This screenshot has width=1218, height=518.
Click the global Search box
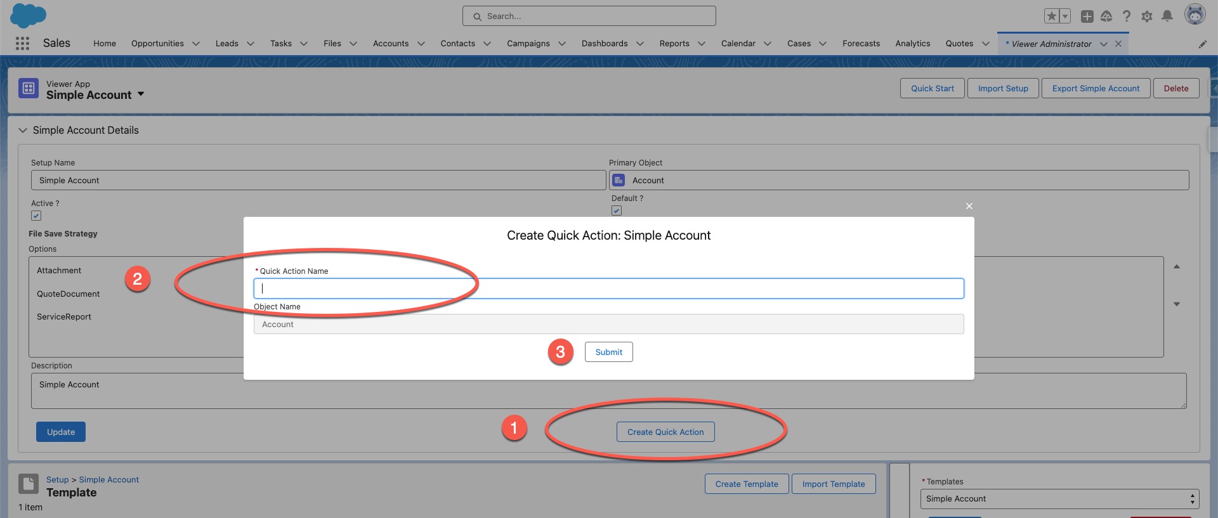[589, 16]
